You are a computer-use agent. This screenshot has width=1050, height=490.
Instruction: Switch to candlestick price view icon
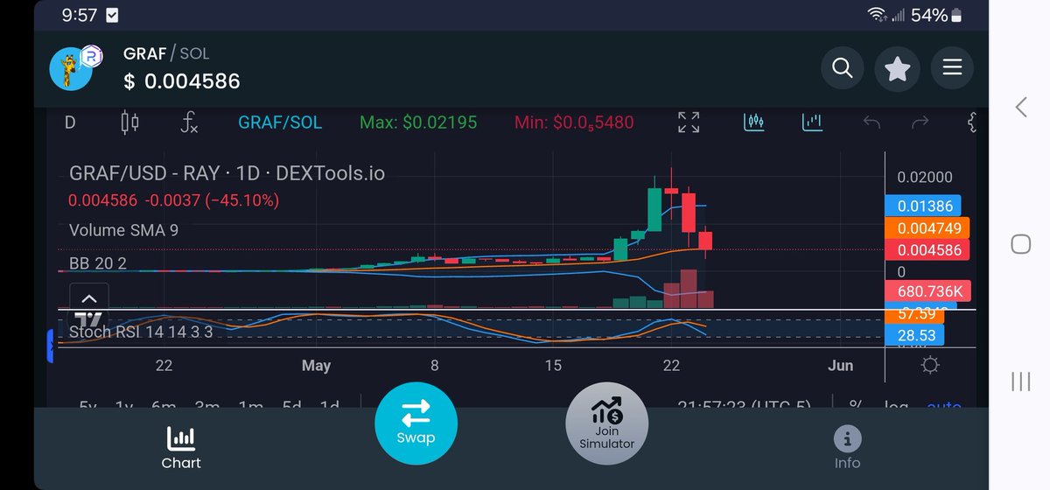click(754, 122)
